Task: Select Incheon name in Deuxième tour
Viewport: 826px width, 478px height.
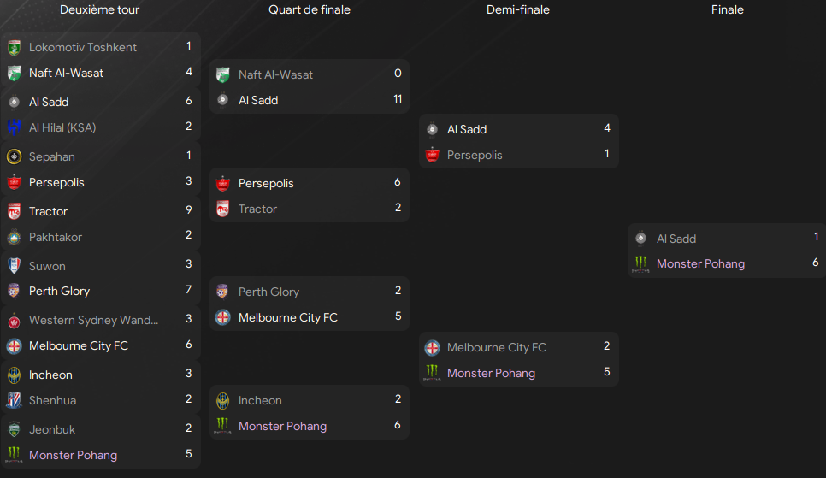Action: [x=50, y=375]
